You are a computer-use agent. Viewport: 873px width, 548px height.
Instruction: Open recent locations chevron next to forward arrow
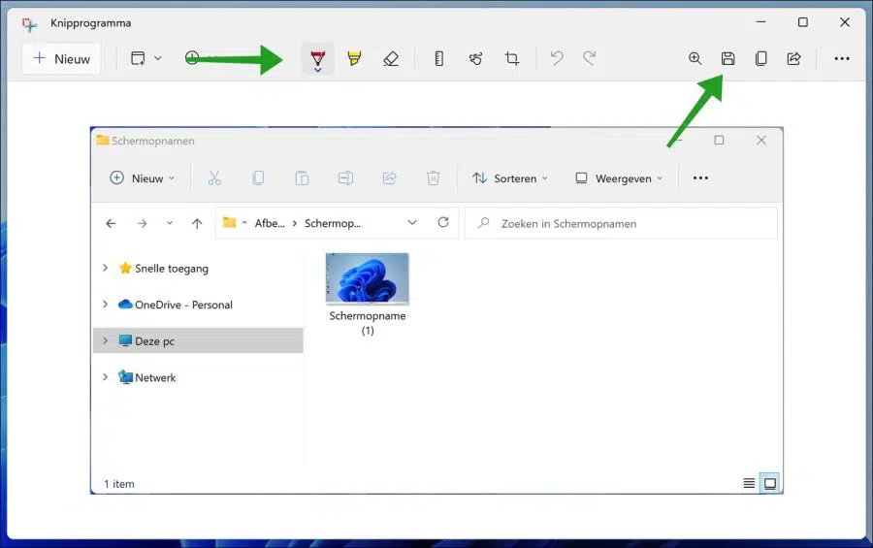click(169, 223)
